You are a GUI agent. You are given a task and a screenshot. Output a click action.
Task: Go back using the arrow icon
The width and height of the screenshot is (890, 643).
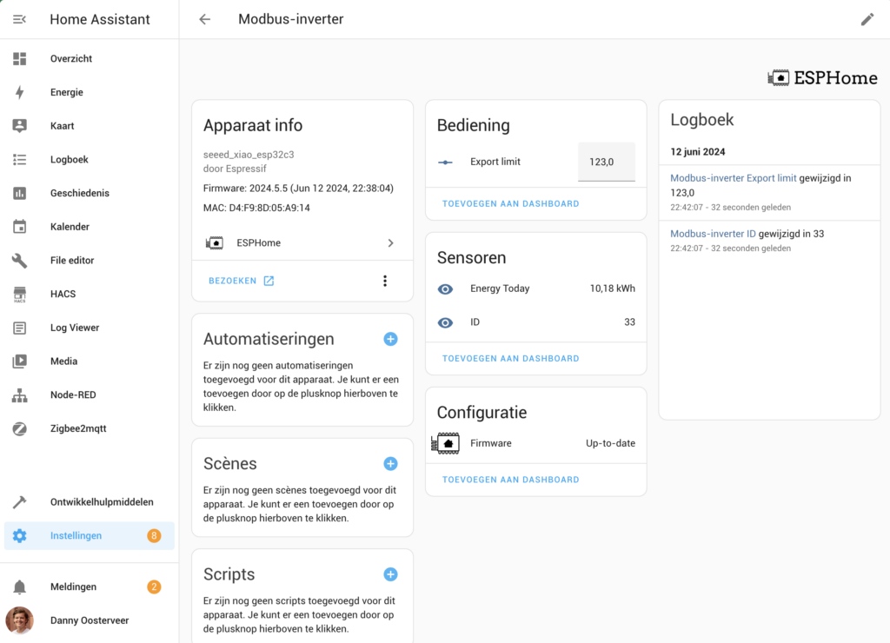pos(205,19)
